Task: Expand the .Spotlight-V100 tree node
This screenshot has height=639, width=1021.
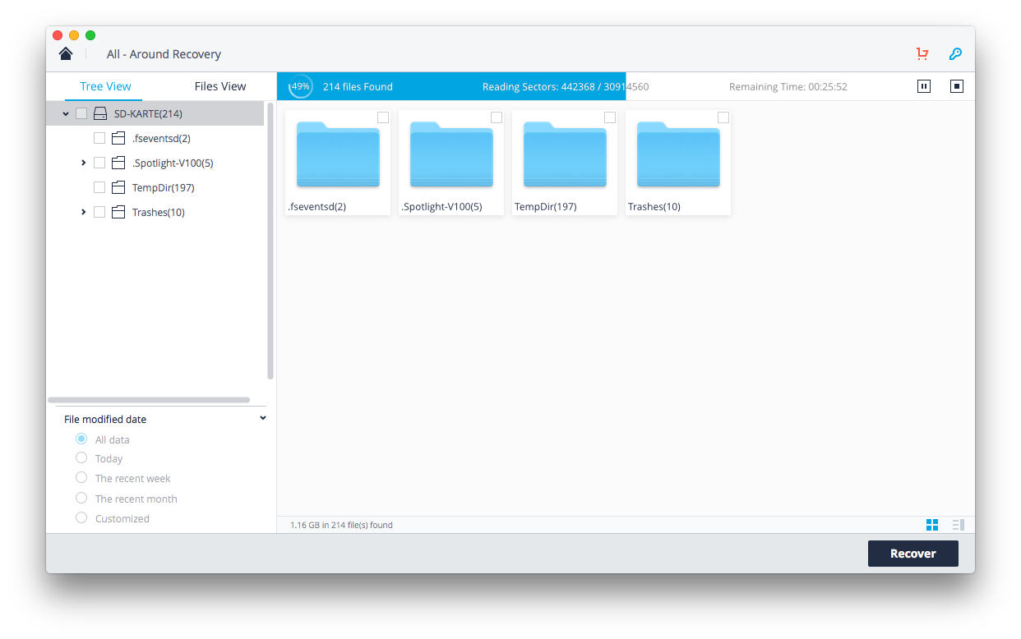Action: (84, 163)
